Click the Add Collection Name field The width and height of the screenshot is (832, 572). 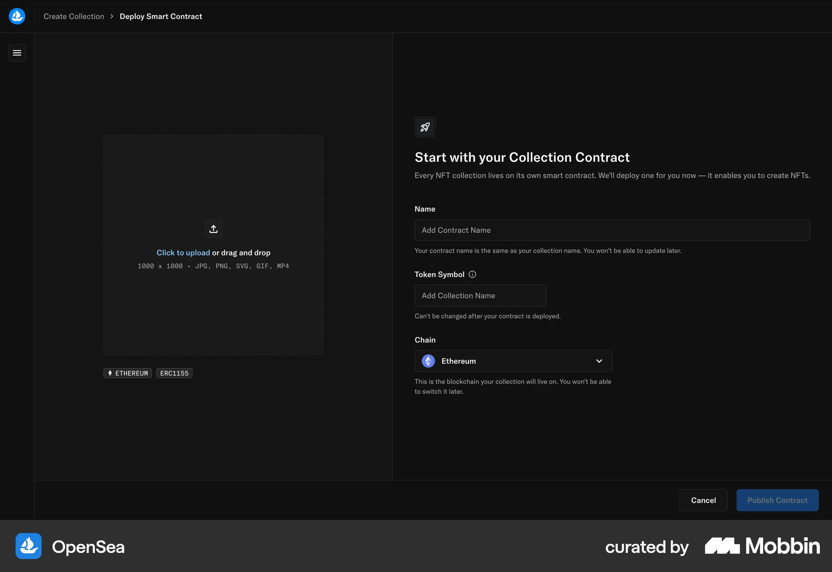[480, 295]
